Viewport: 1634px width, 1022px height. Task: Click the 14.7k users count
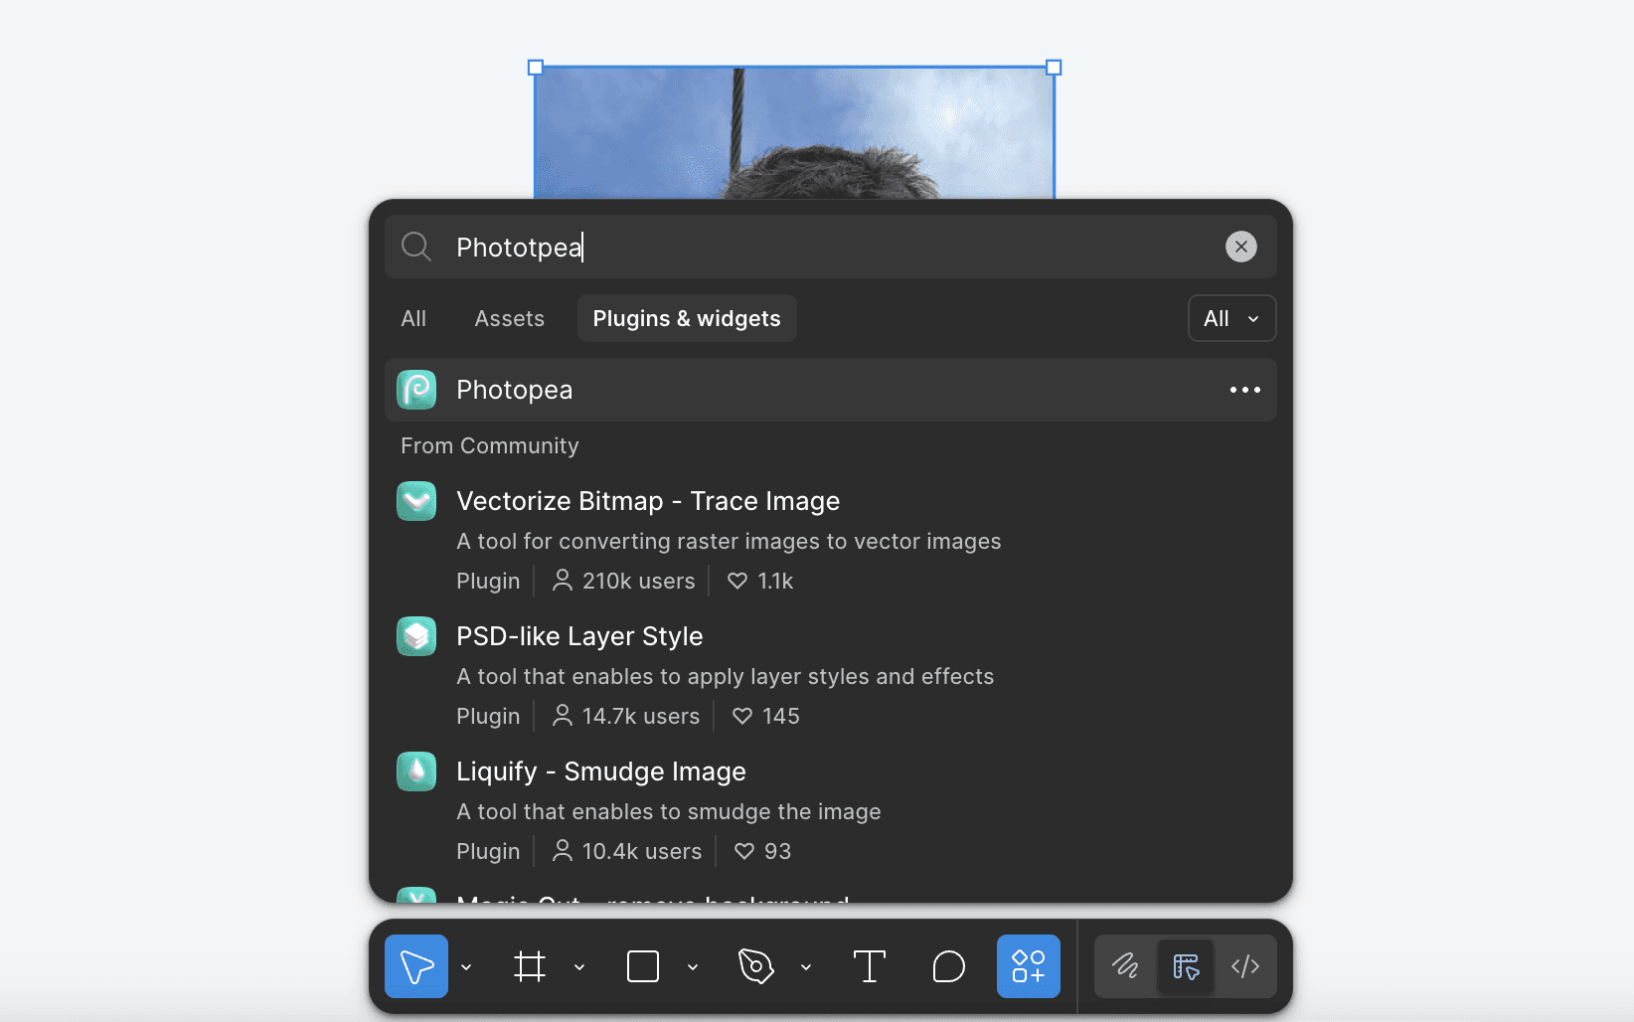(626, 716)
